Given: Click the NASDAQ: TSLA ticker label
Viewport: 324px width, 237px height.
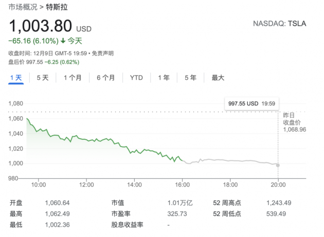Looking at the screenshot, I should coord(280,24).
